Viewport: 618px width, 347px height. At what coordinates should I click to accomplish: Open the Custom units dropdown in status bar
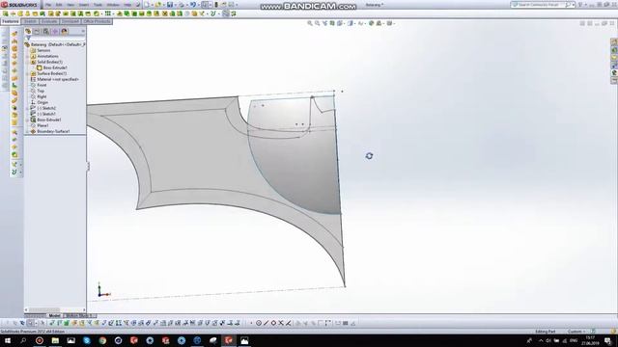(x=577, y=332)
